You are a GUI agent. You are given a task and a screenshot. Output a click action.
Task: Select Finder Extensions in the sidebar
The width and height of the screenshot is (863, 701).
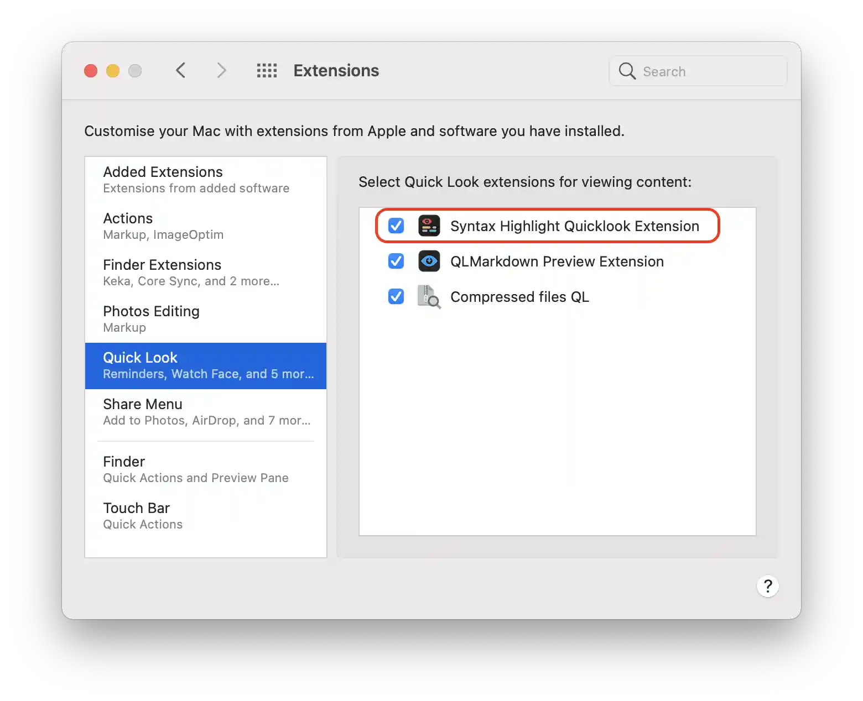coord(163,272)
